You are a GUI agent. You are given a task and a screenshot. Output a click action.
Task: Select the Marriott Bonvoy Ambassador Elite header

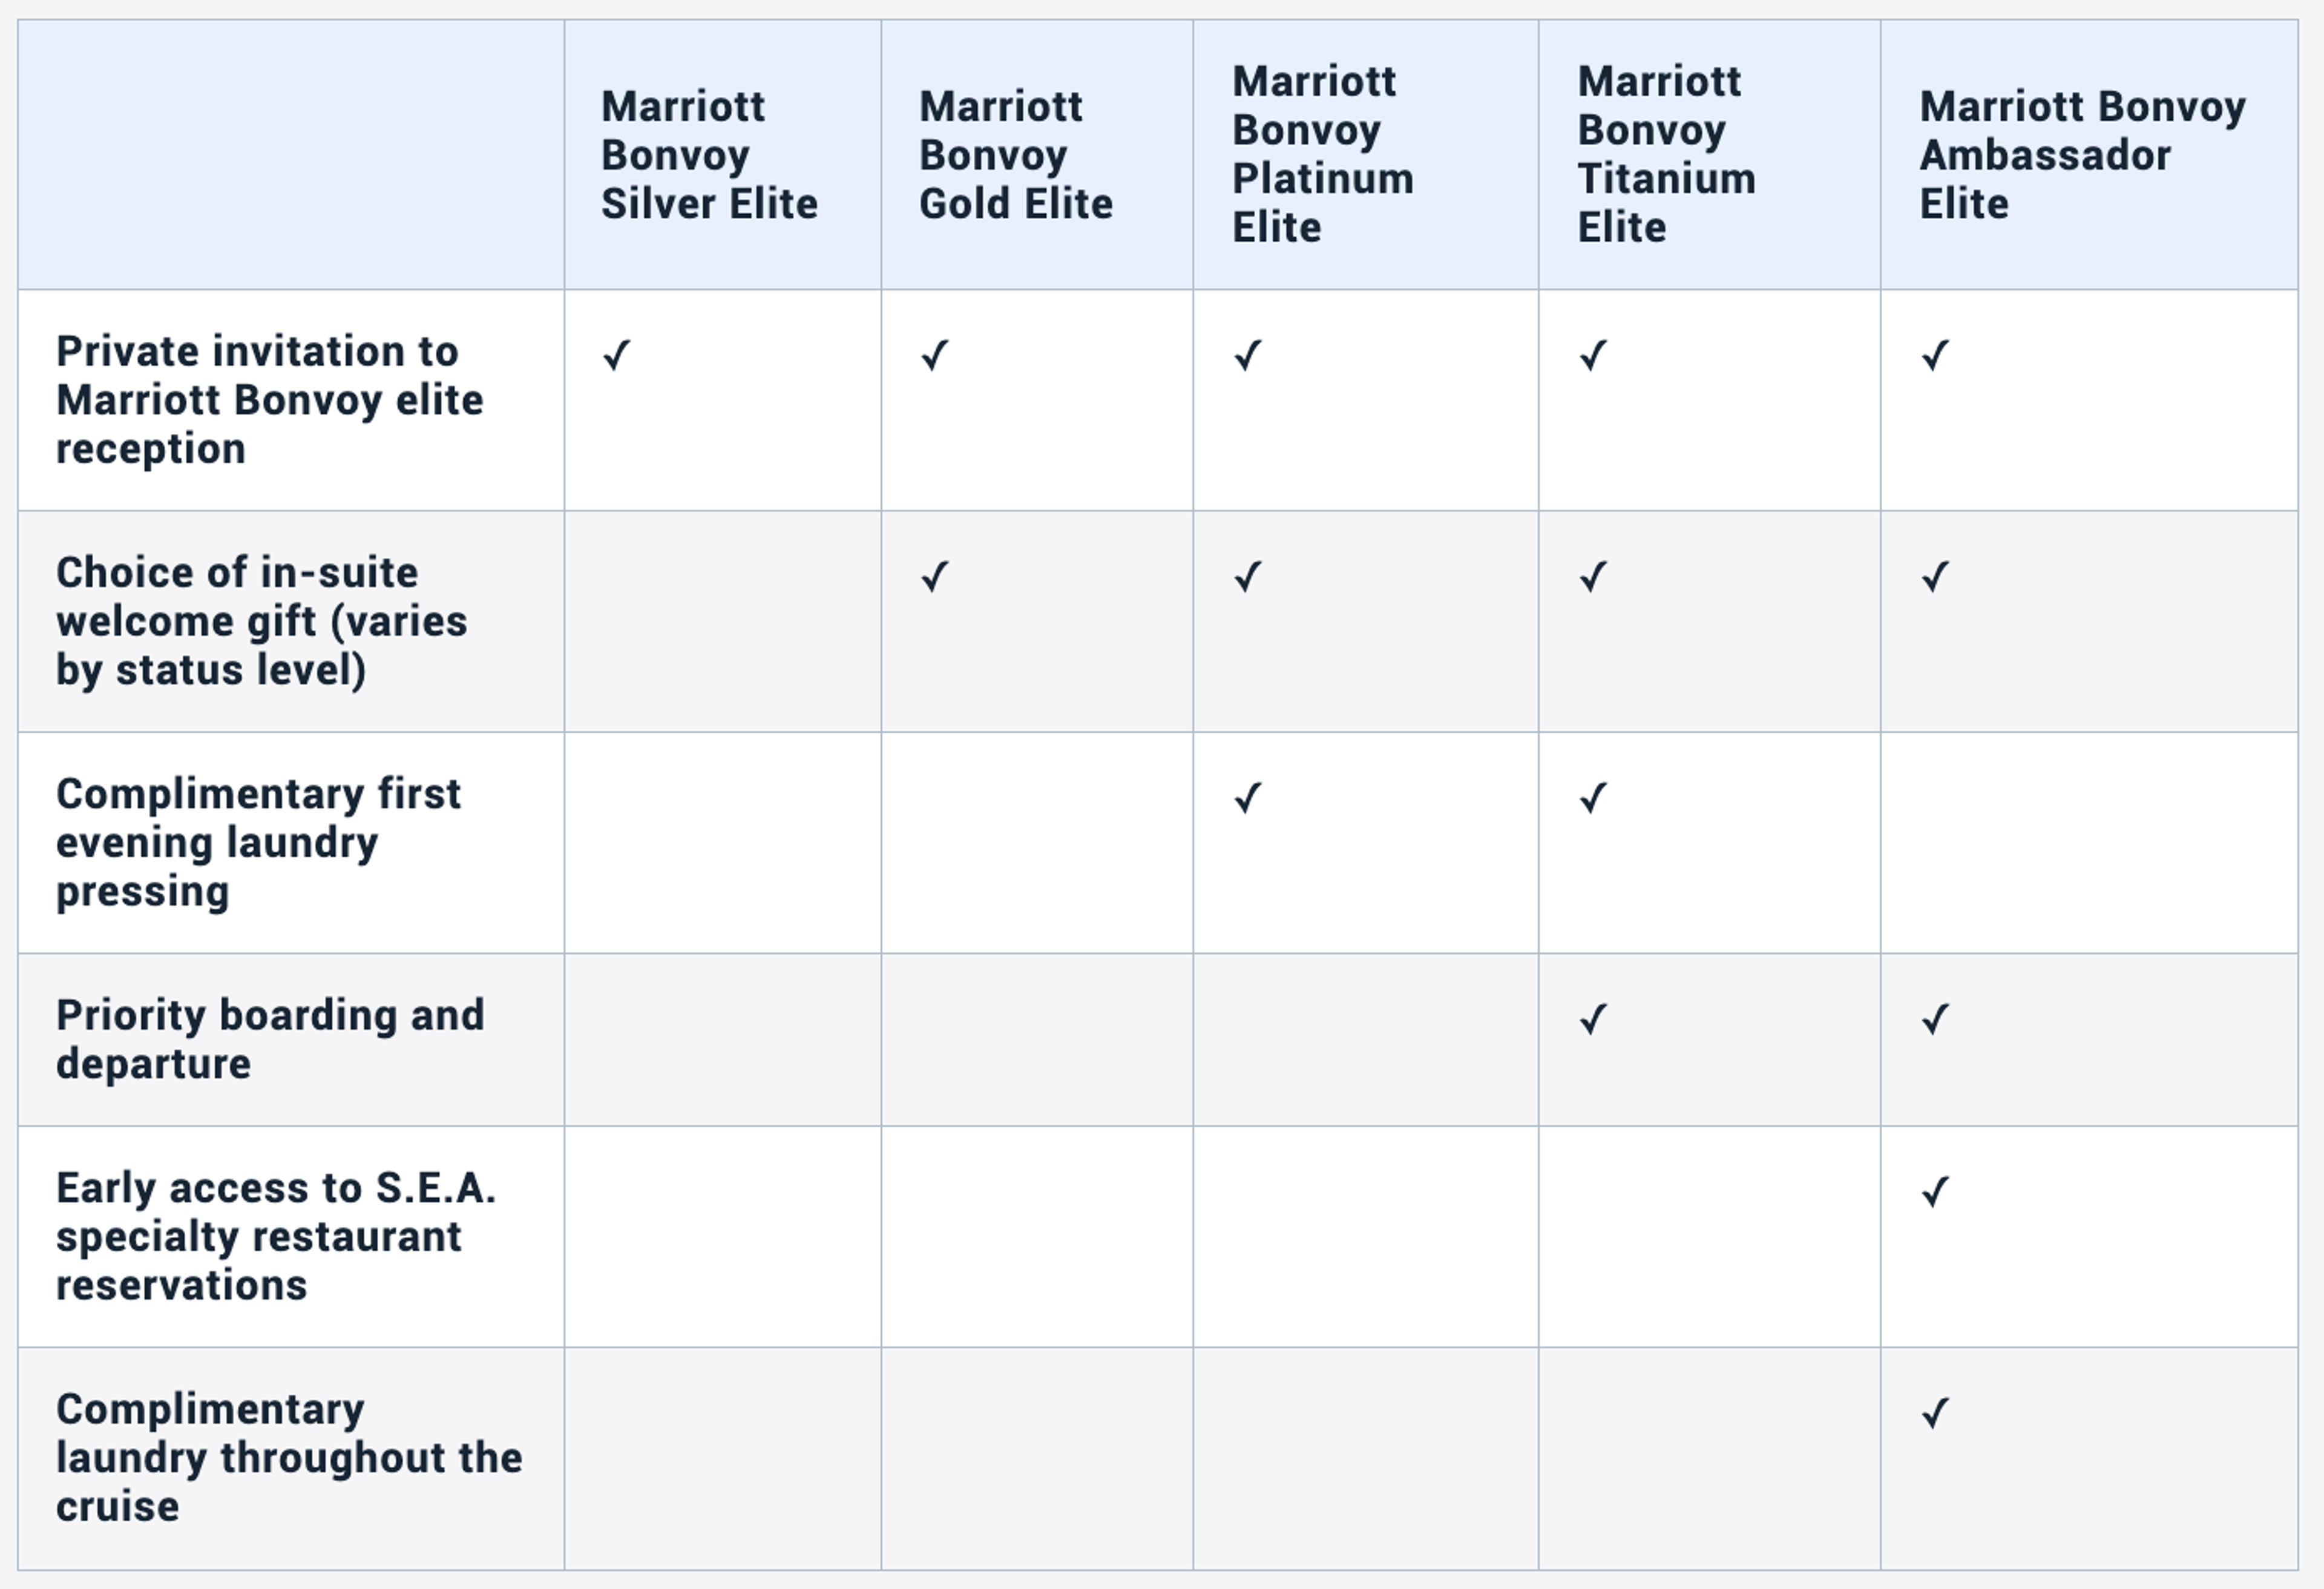click(2083, 155)
